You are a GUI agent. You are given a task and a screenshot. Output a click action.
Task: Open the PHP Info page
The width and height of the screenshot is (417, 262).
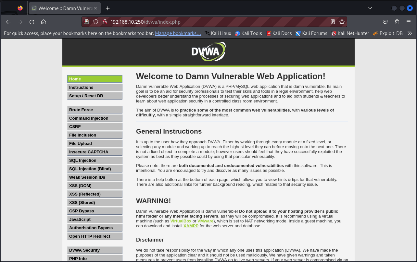point(95,258)
